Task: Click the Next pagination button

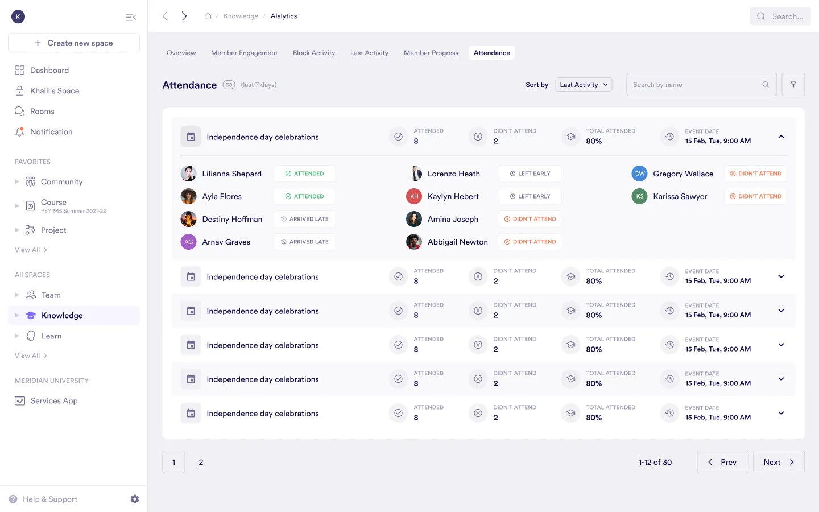Action: [x=779, y=462]
